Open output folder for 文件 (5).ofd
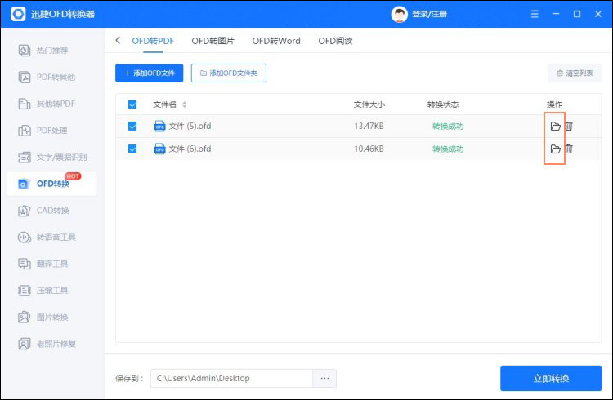The image size is (613, 400). tap(555, 127)
